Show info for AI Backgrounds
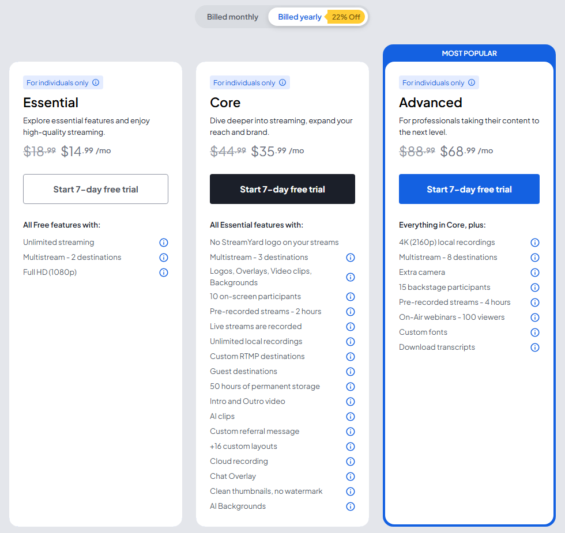Screen dimensions: 565x533 tap(351, 506)
